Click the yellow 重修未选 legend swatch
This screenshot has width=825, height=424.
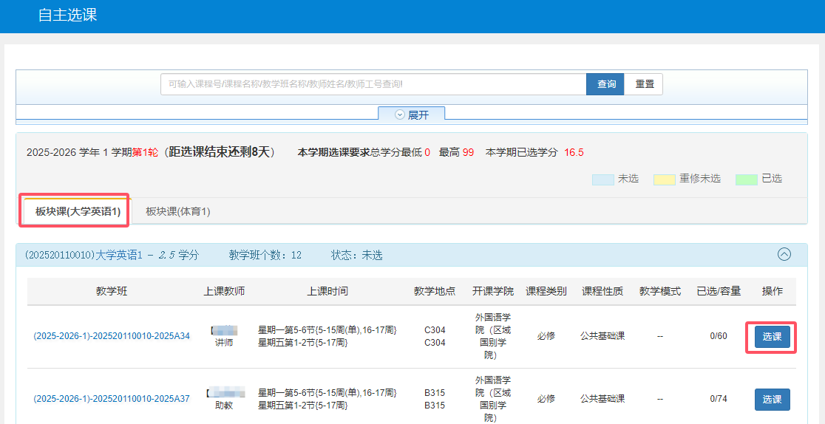pos(664,179)
